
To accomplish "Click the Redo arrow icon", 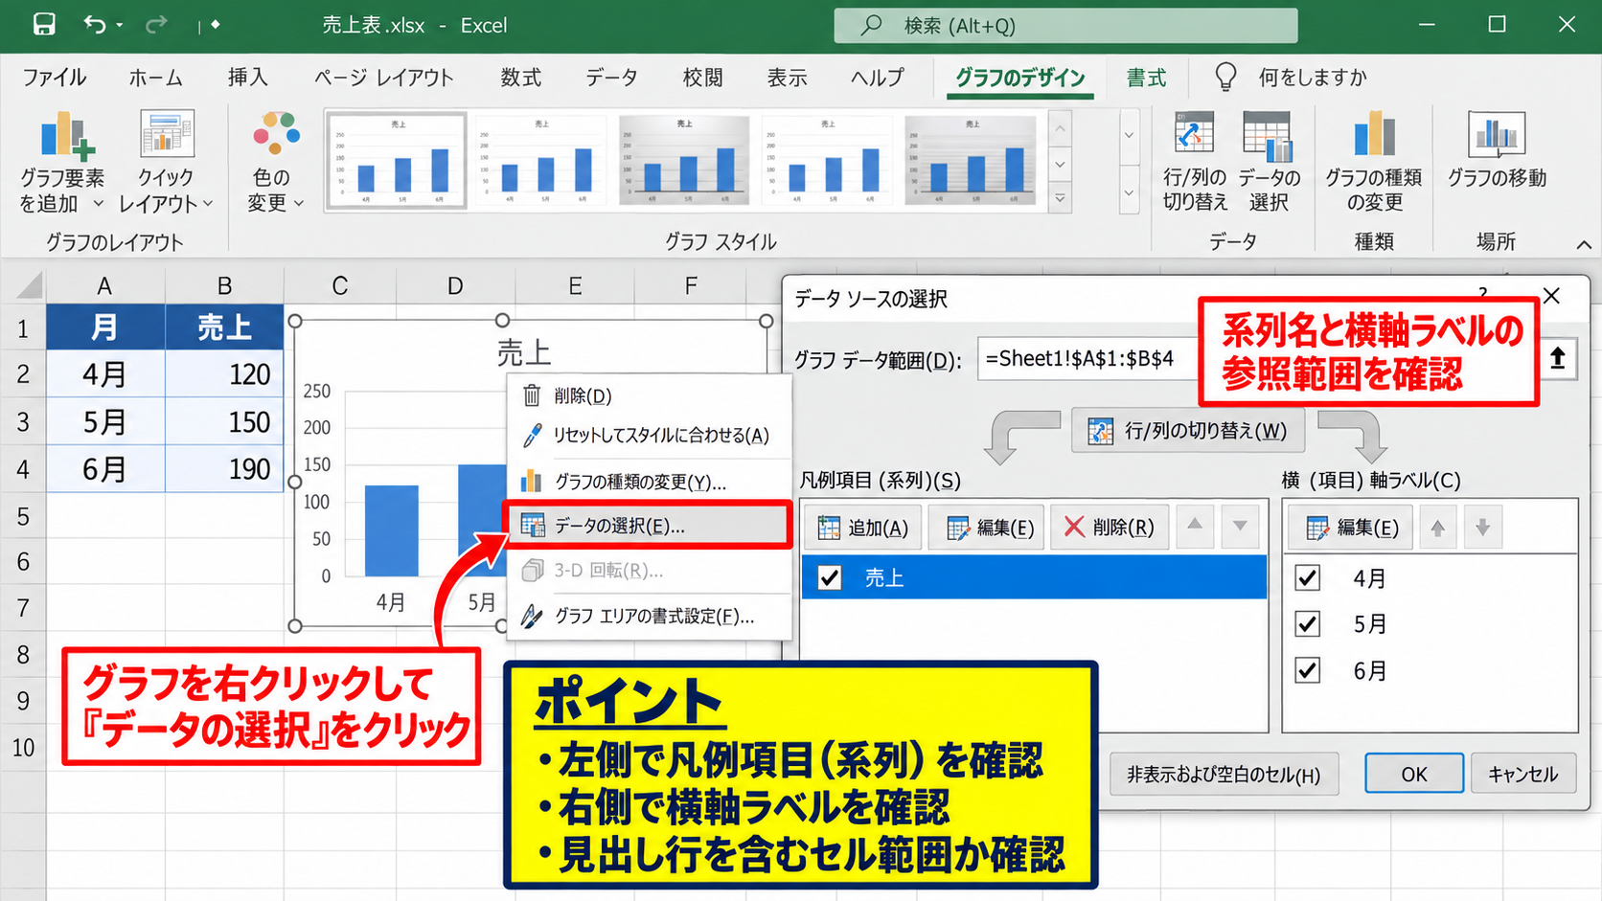I will [x=156, y=24].
